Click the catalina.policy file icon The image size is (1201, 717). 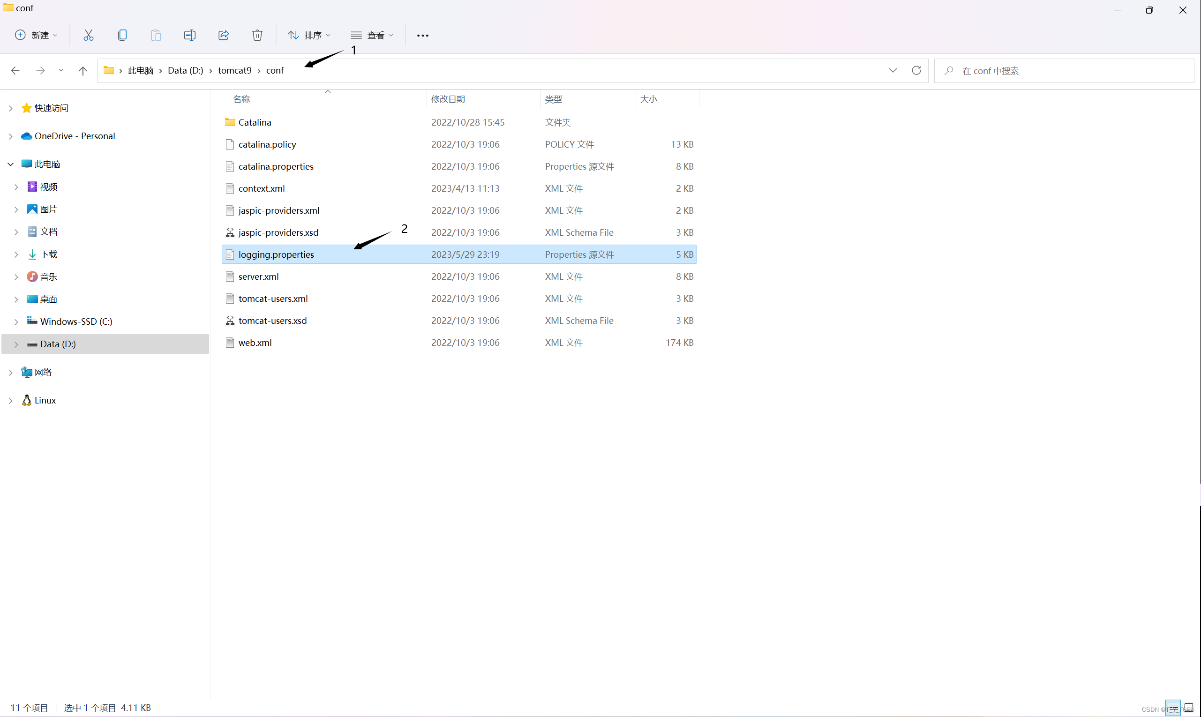click(230, 144)
